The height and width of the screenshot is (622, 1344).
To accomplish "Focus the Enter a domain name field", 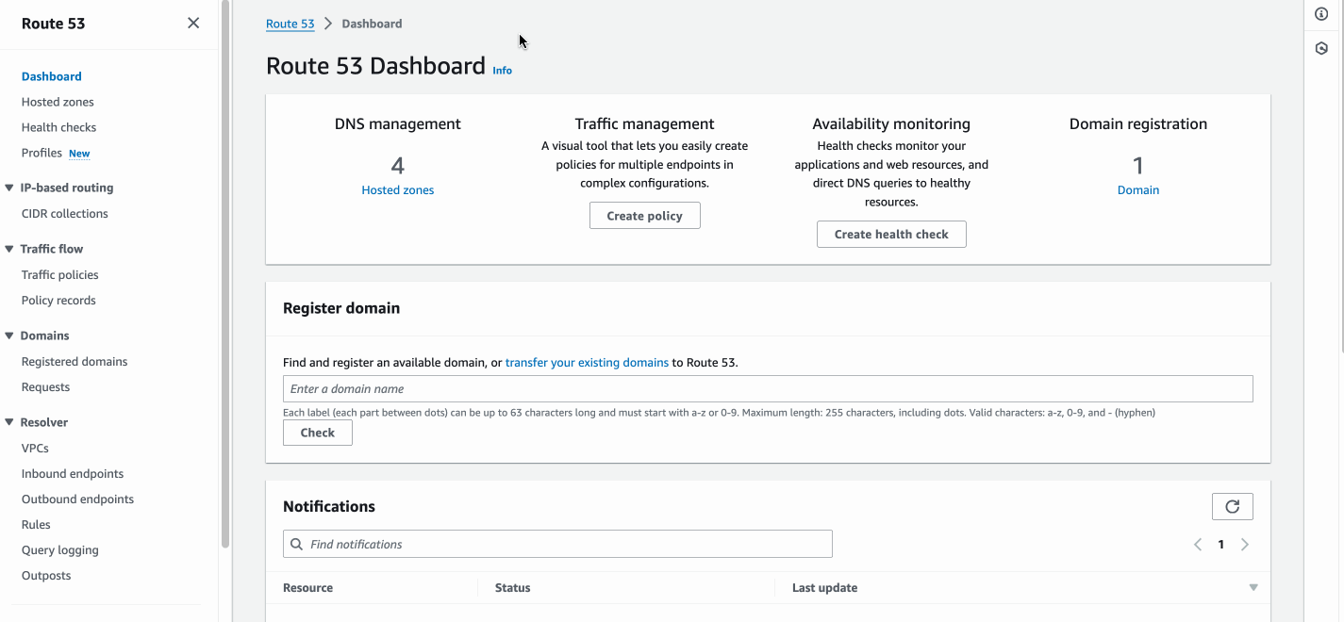I will 768,389.
